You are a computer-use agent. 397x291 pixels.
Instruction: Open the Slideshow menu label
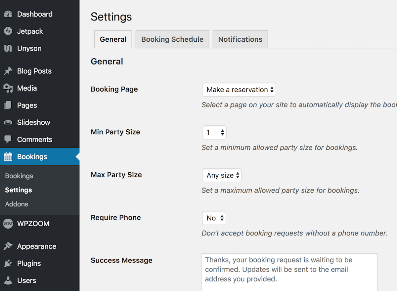pos(34,122)
